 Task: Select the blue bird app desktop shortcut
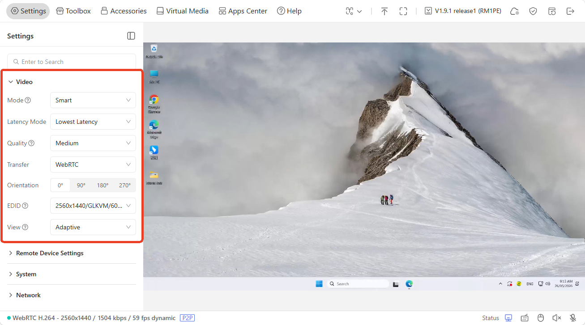tap(154, 152)
